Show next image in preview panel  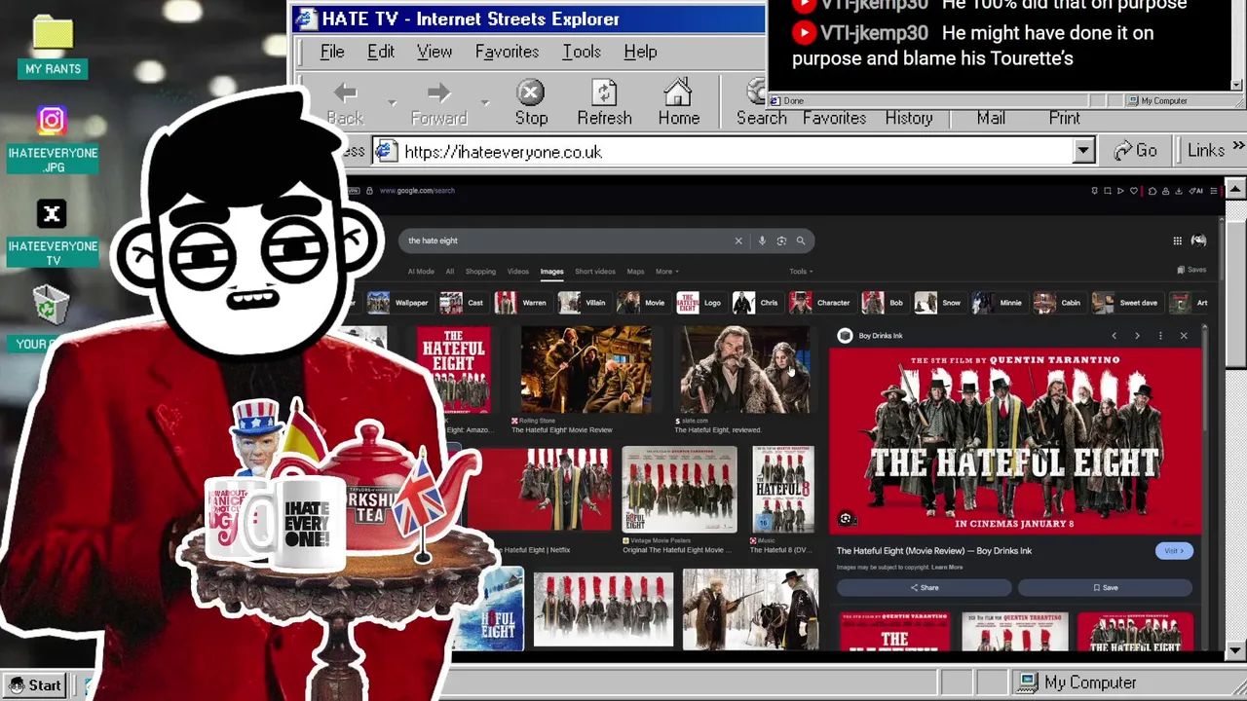(1137, 336)
